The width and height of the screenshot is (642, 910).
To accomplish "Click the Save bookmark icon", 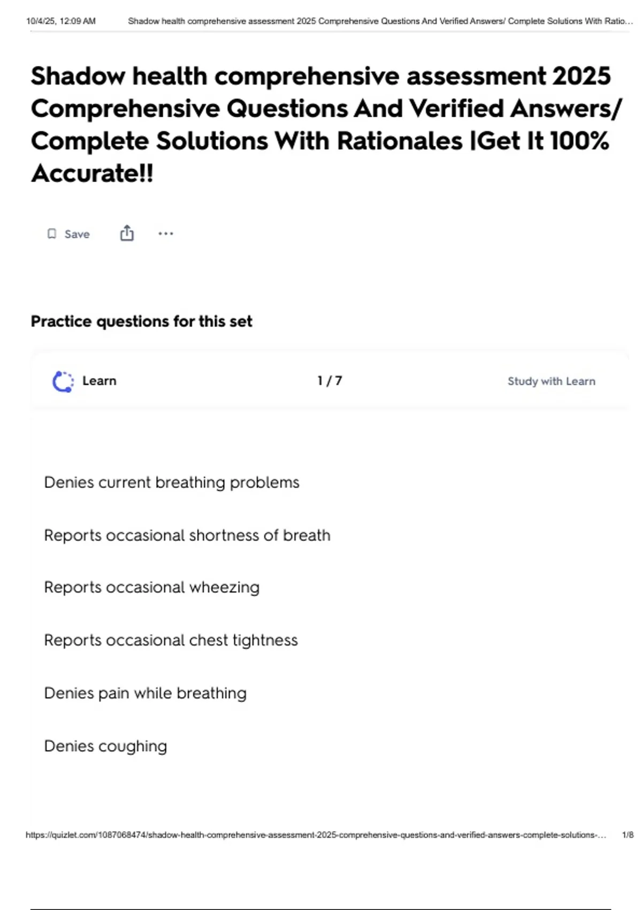I will [x=52, y=234].
